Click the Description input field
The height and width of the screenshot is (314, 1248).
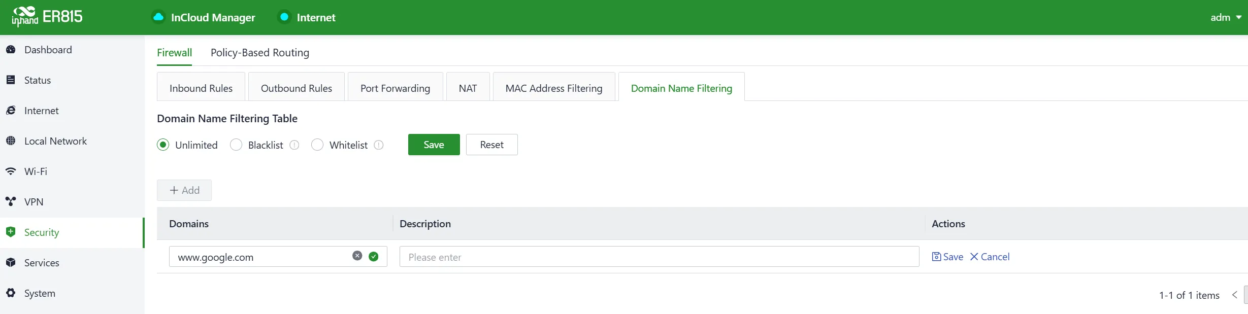tap(660, 257)
